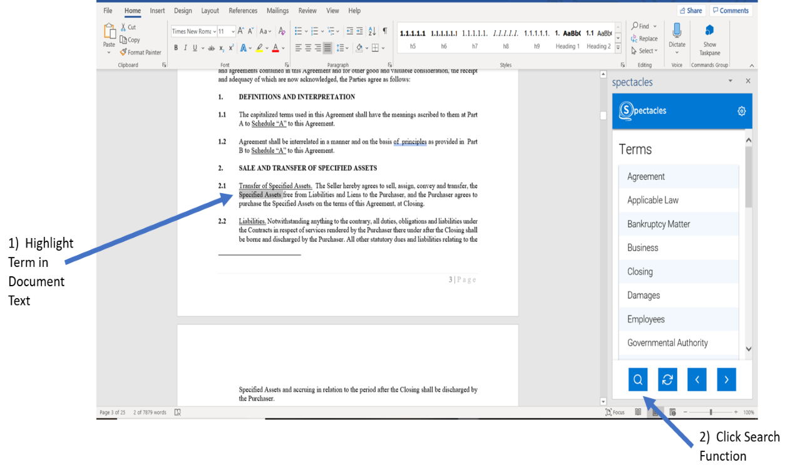Go to previous term with left chevron
The width and height of the screenshot is (795, 475).
point(697,379)
